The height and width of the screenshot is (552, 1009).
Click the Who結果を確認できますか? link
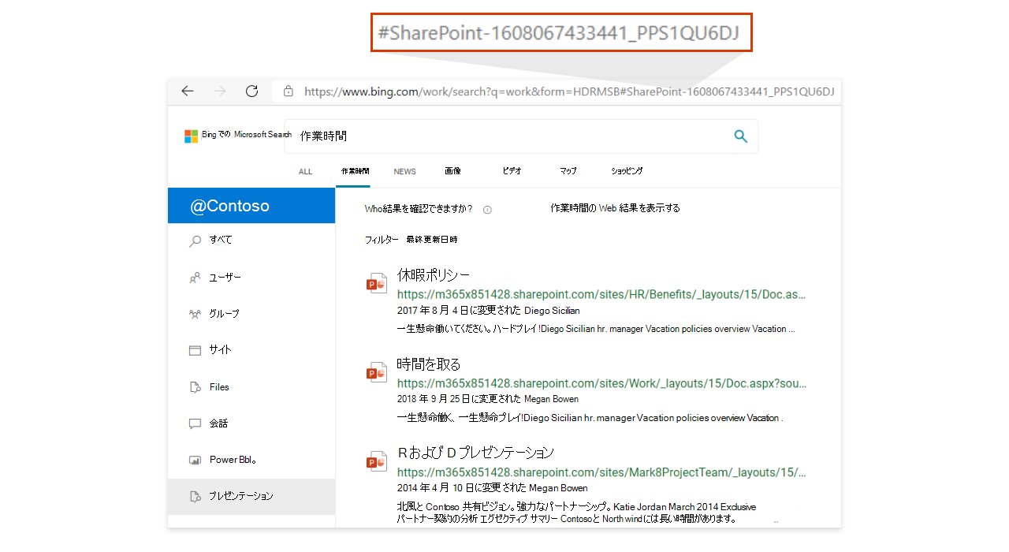pyautogui.click(x=419, y=209)
